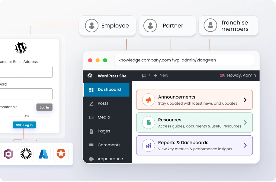The image size is (276, 182).
Task: Click the red close window dot
Action: (x=90, y=60)
